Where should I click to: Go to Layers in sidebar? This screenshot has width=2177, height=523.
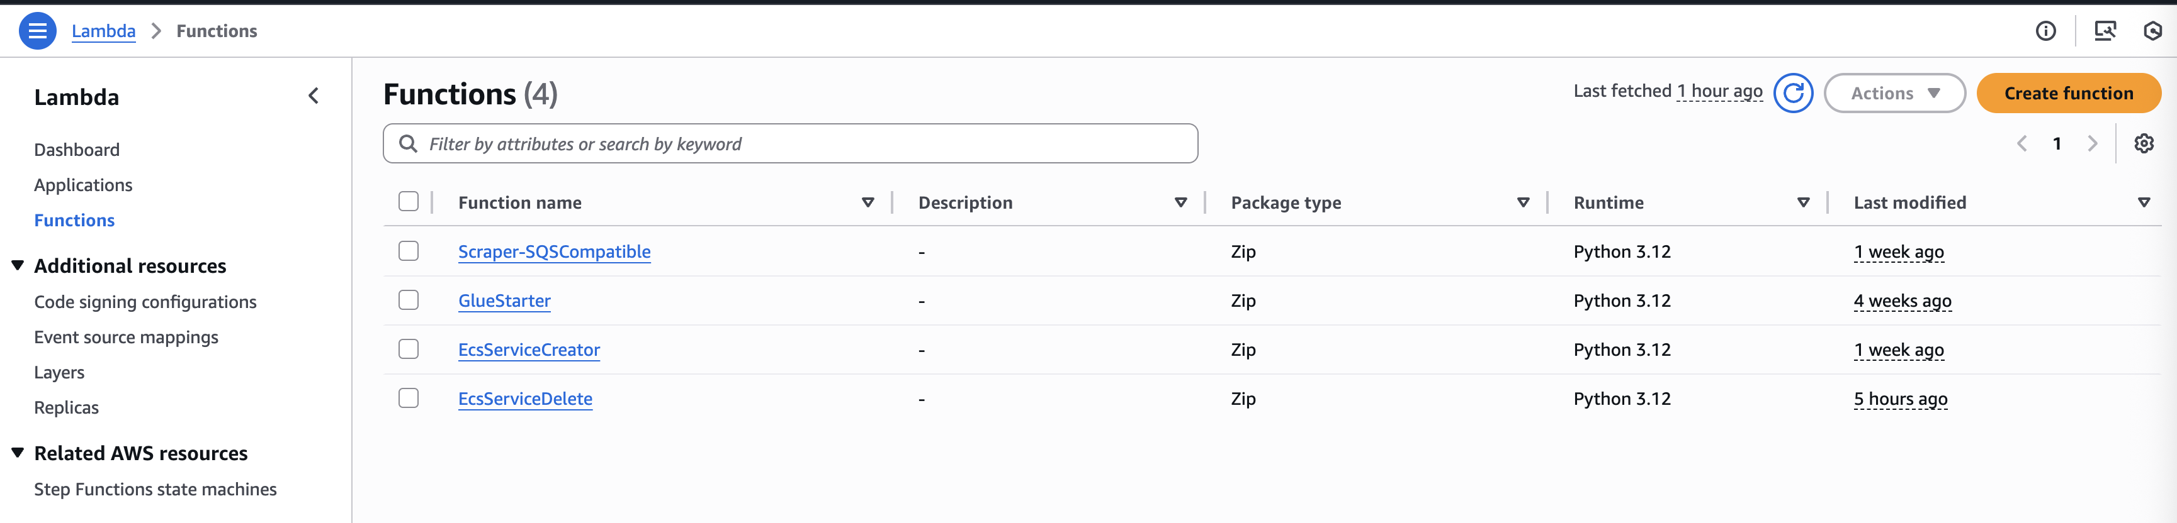[x=59, y=372]
